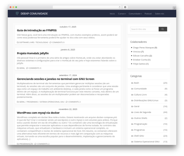Click COMMENTS: 0 on Jellyfin post

35,68
